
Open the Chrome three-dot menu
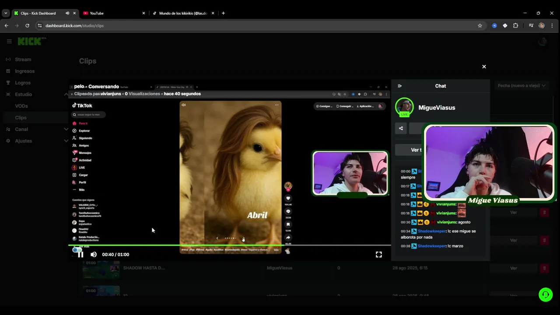click(553, 25)
